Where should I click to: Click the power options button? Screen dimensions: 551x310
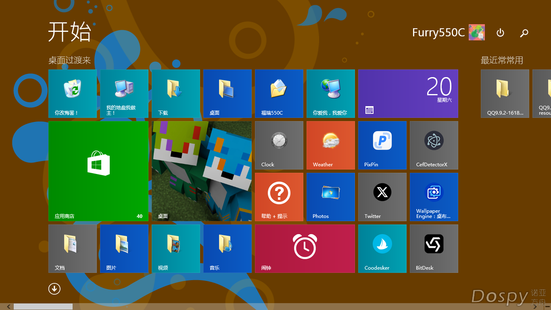(500, 33)
